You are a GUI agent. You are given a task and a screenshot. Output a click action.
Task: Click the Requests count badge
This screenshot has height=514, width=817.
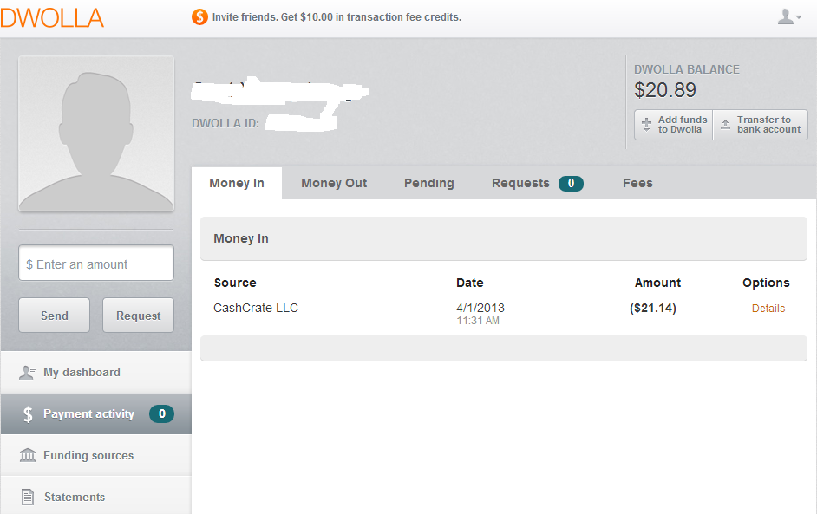point(571,183)
